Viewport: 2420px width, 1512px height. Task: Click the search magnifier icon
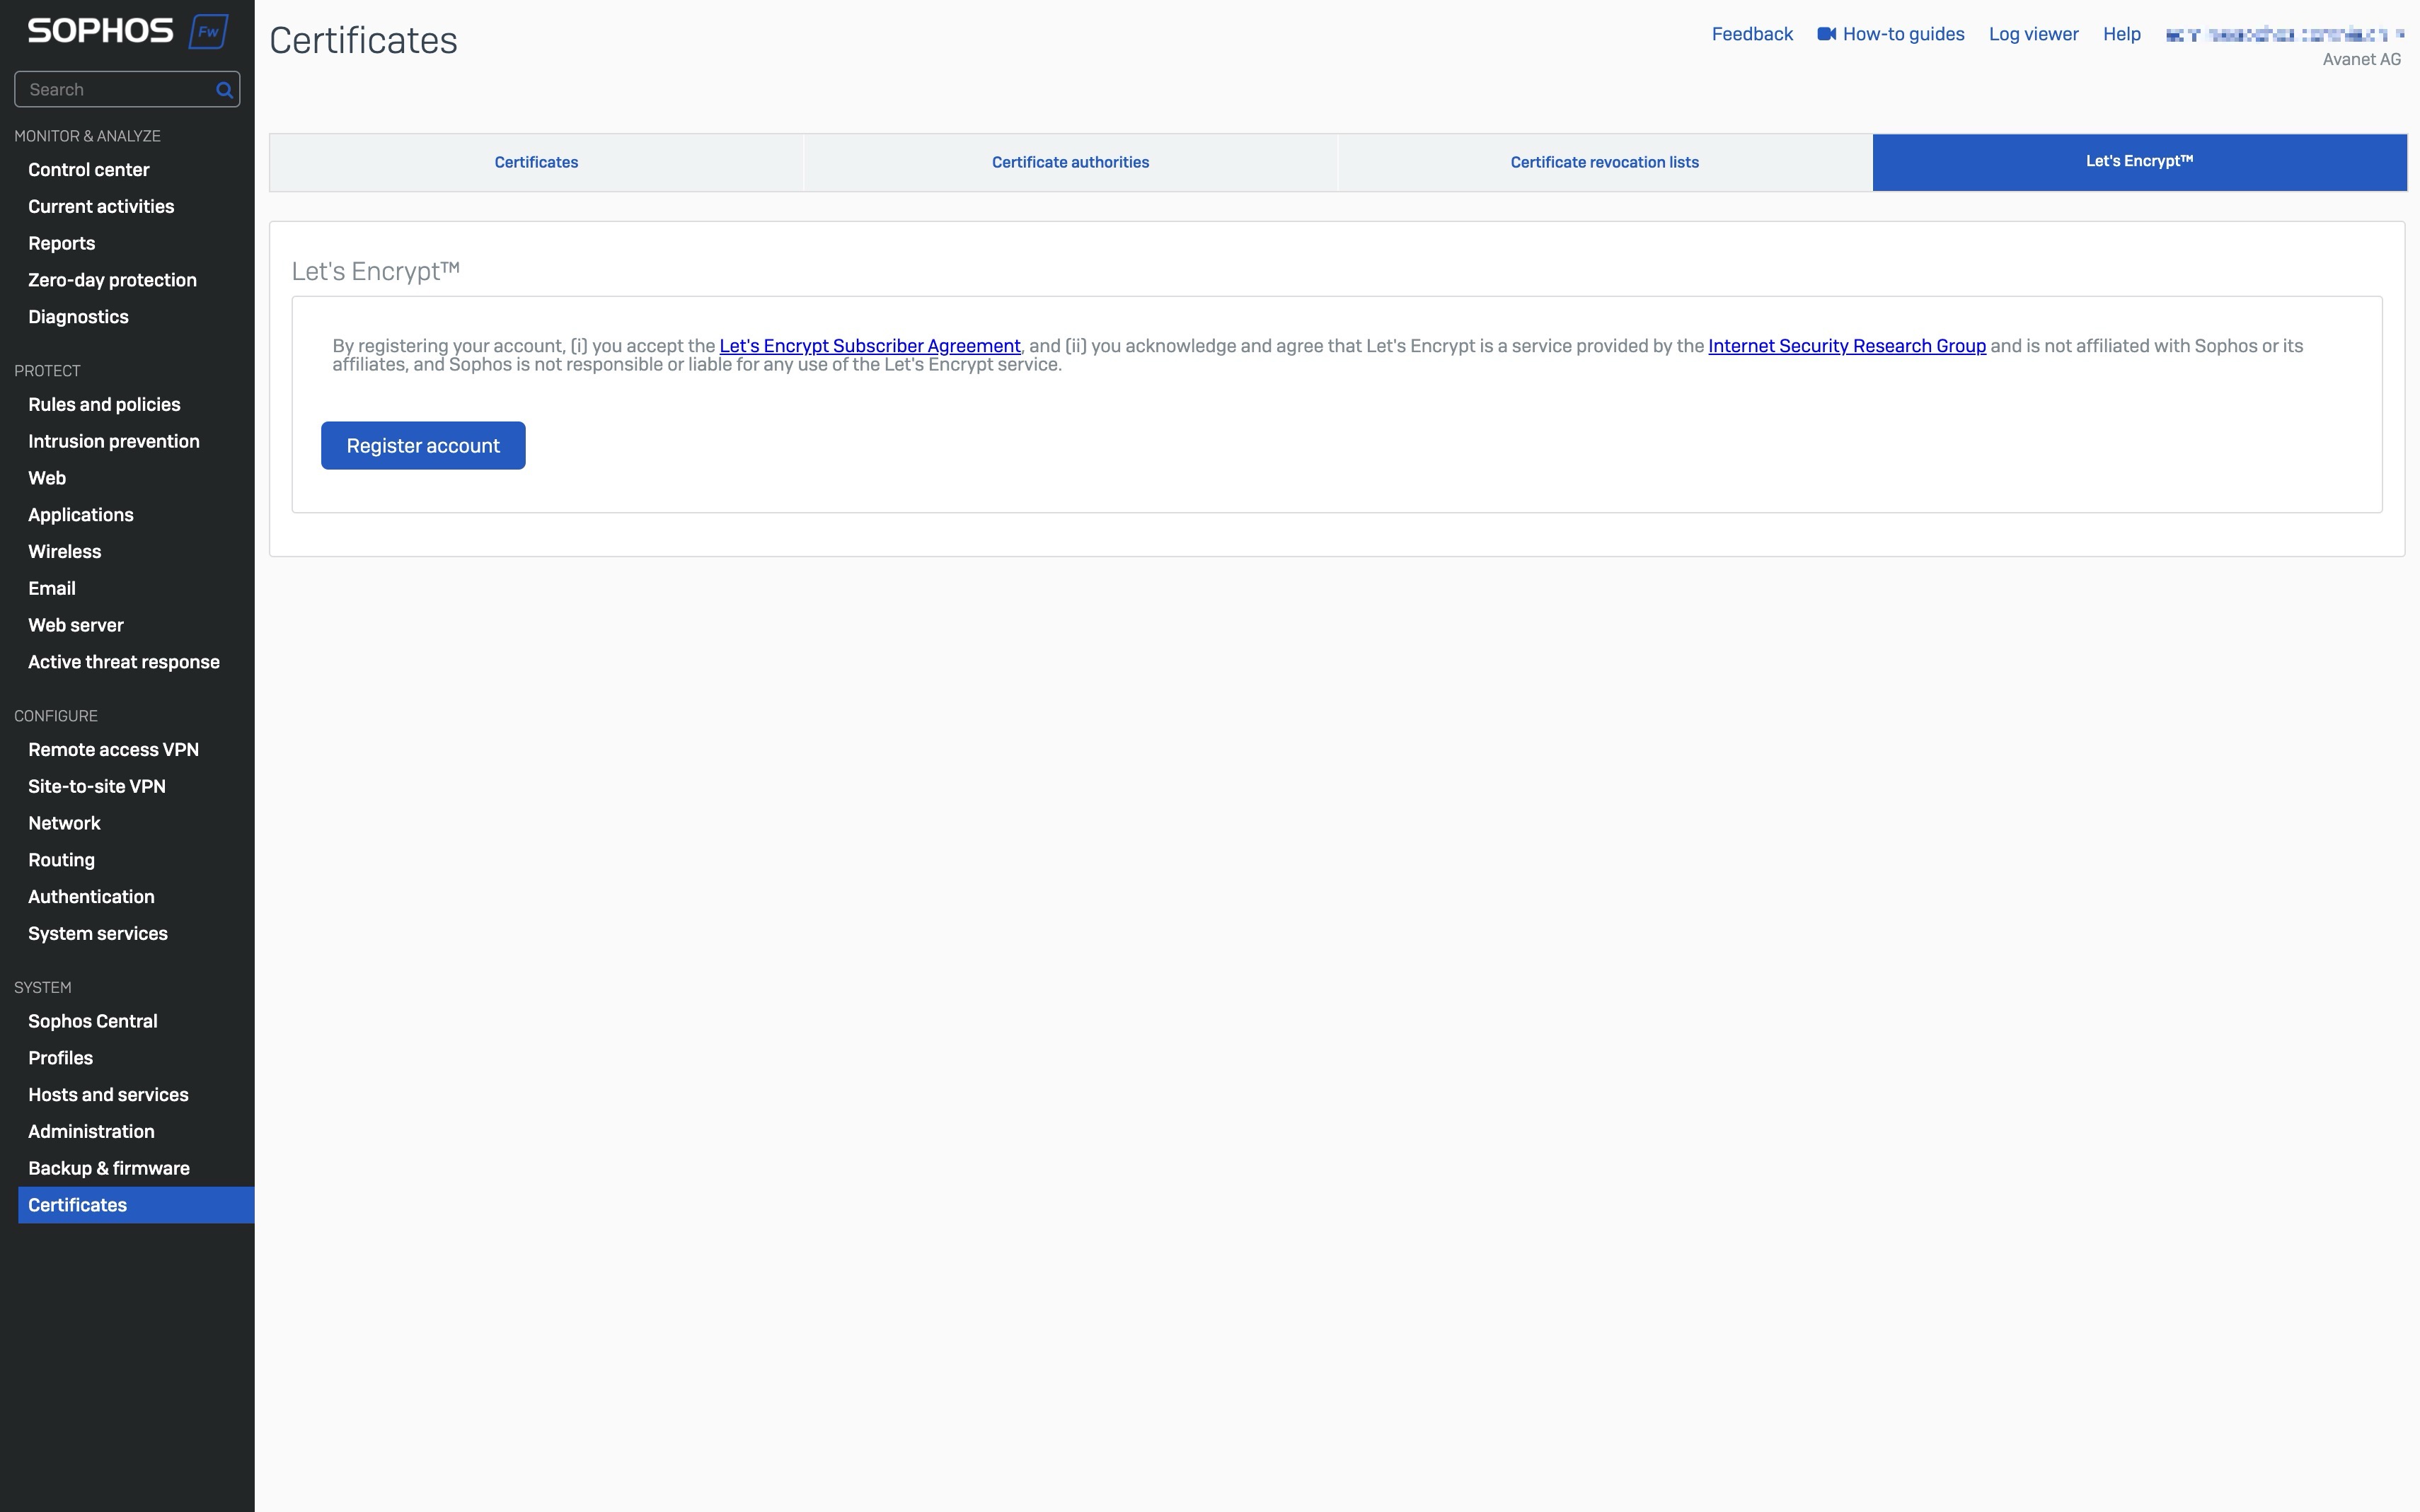click(224, 90)
